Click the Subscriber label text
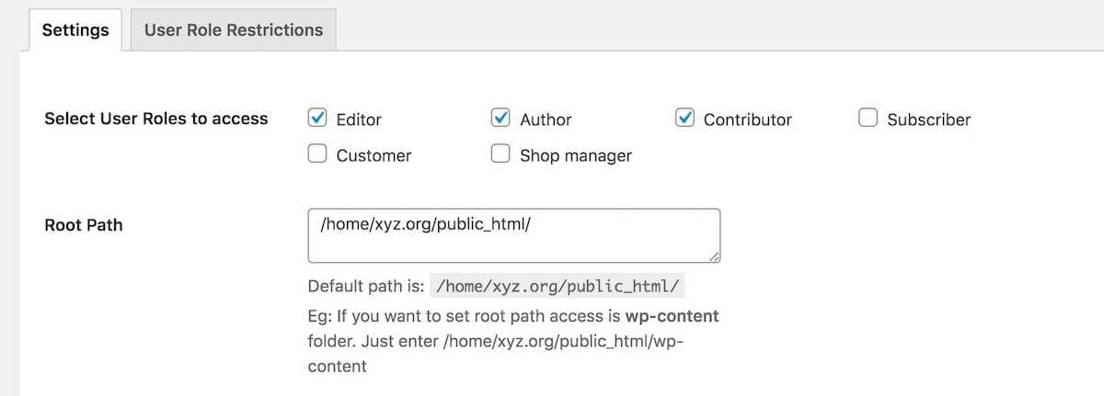Viewport: 1104px width, 396px height. 929,119
